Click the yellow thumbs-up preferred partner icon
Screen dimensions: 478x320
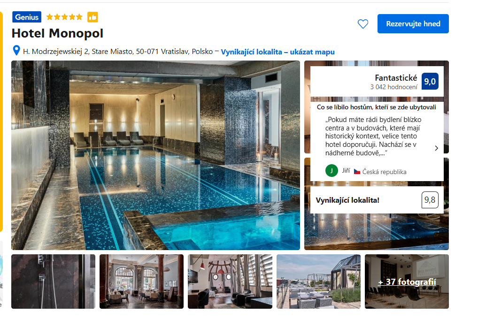(93, 17)
